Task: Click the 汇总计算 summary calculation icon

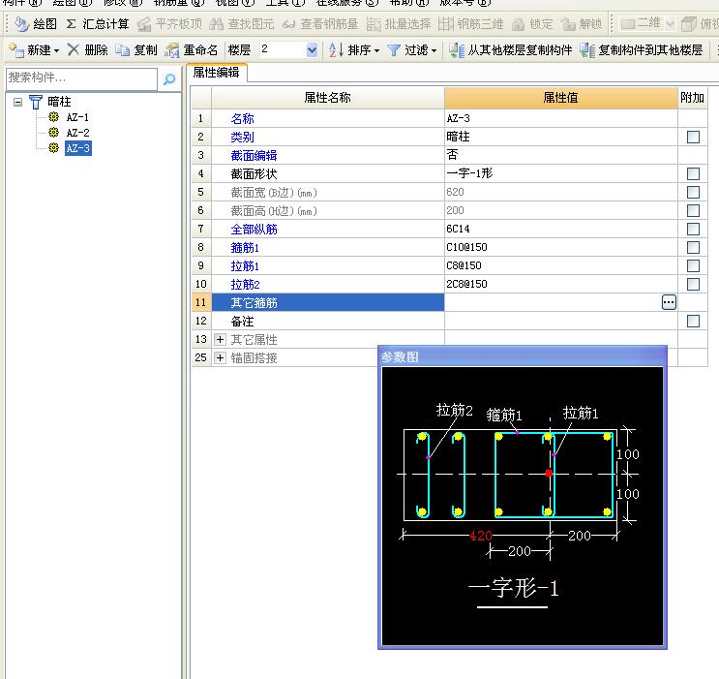Action: 71,24
